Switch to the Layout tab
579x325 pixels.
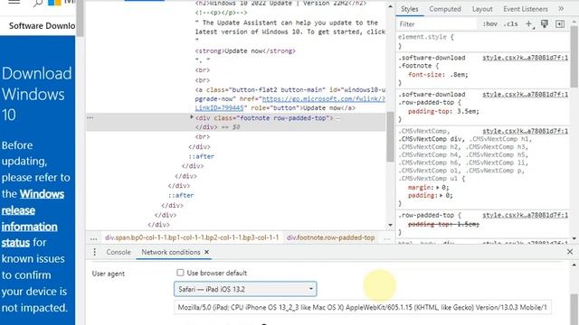(482, 9)
